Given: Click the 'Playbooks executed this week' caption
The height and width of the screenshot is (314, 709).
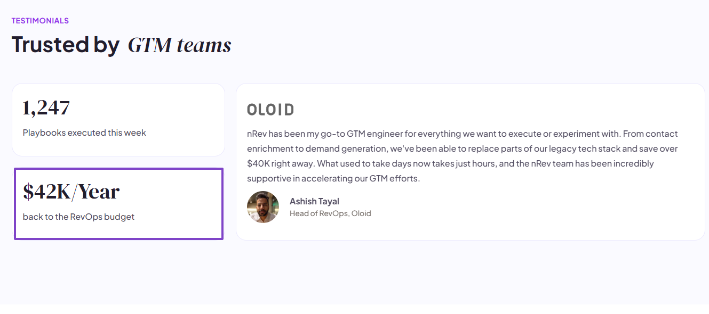Looking at the screenshot, I should (x=84, y=133).
